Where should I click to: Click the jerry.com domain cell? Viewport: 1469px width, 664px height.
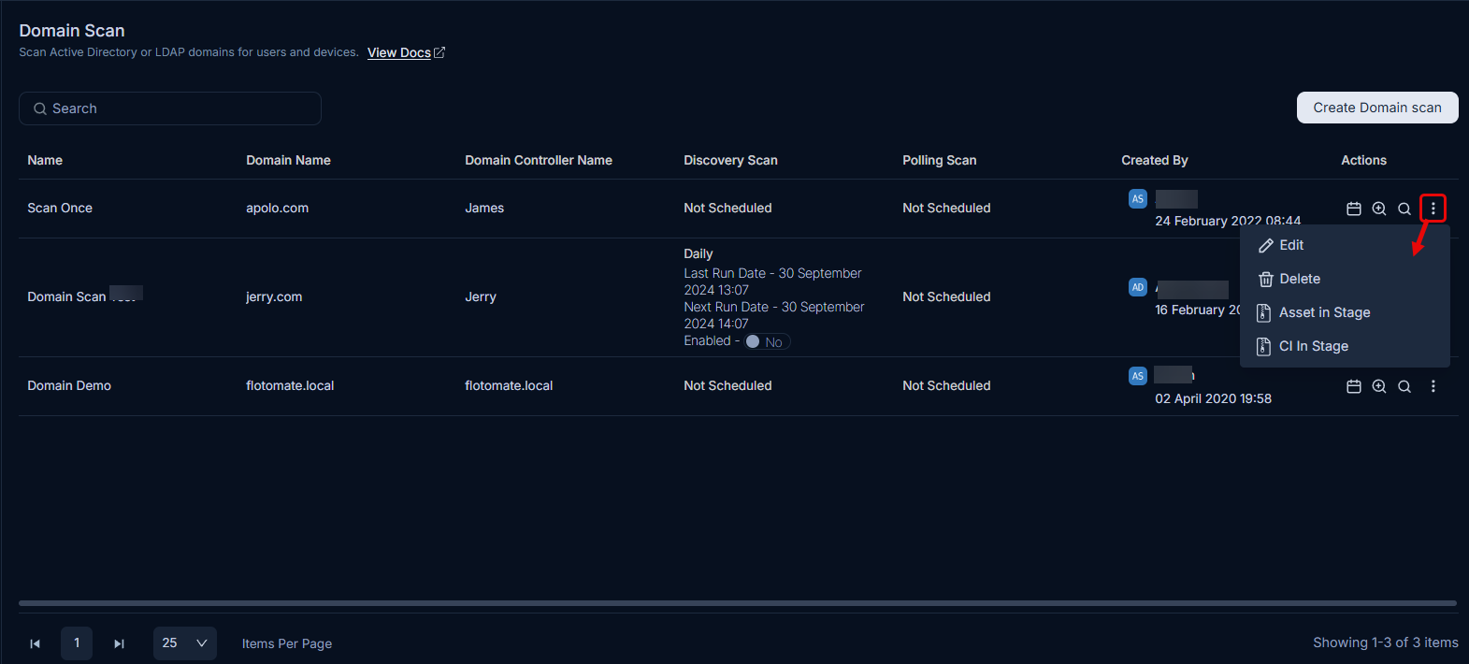pyautogui.click(x=274, y=296)
